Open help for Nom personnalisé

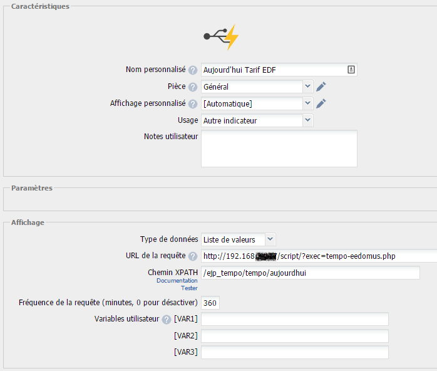click(x=193, y=70)
